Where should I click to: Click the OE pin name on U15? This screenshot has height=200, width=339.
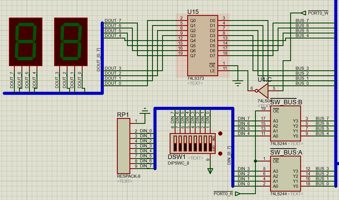coord(213,66)
